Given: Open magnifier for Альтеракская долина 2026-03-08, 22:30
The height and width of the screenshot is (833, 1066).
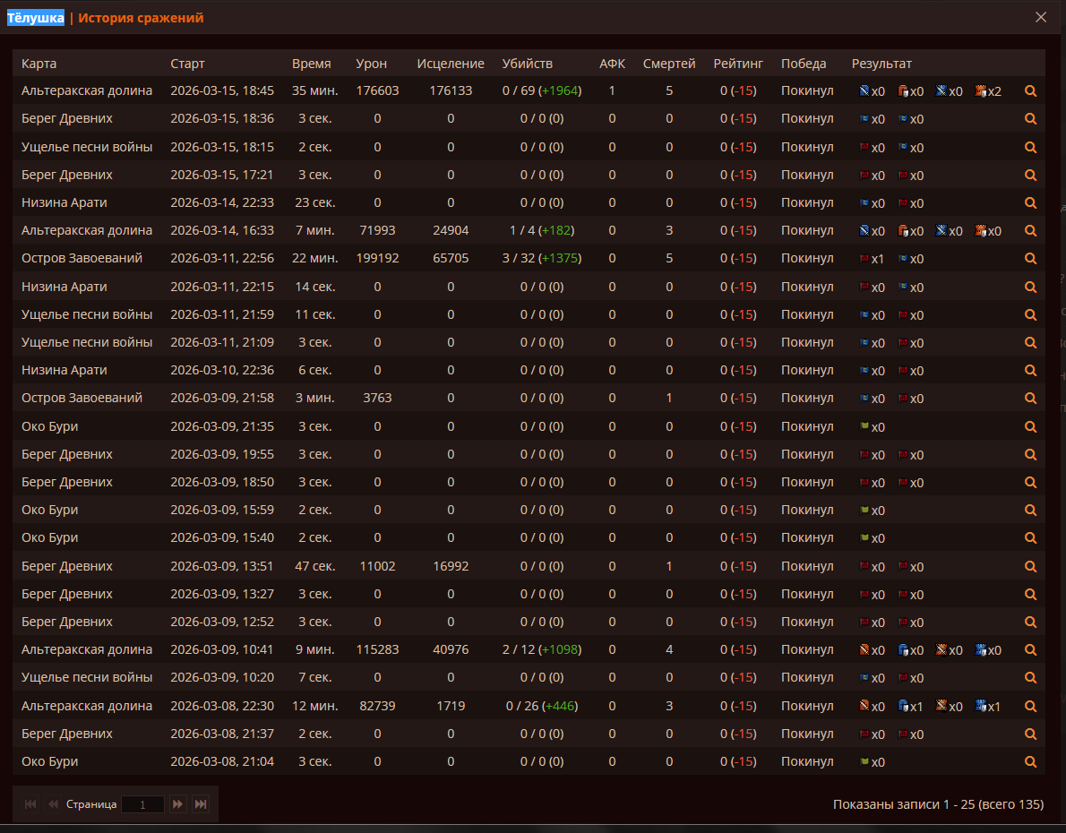Looking at the screenshot, I should (x=1030, y=706).
